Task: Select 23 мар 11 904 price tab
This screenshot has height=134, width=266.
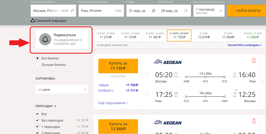Action: 228,35
